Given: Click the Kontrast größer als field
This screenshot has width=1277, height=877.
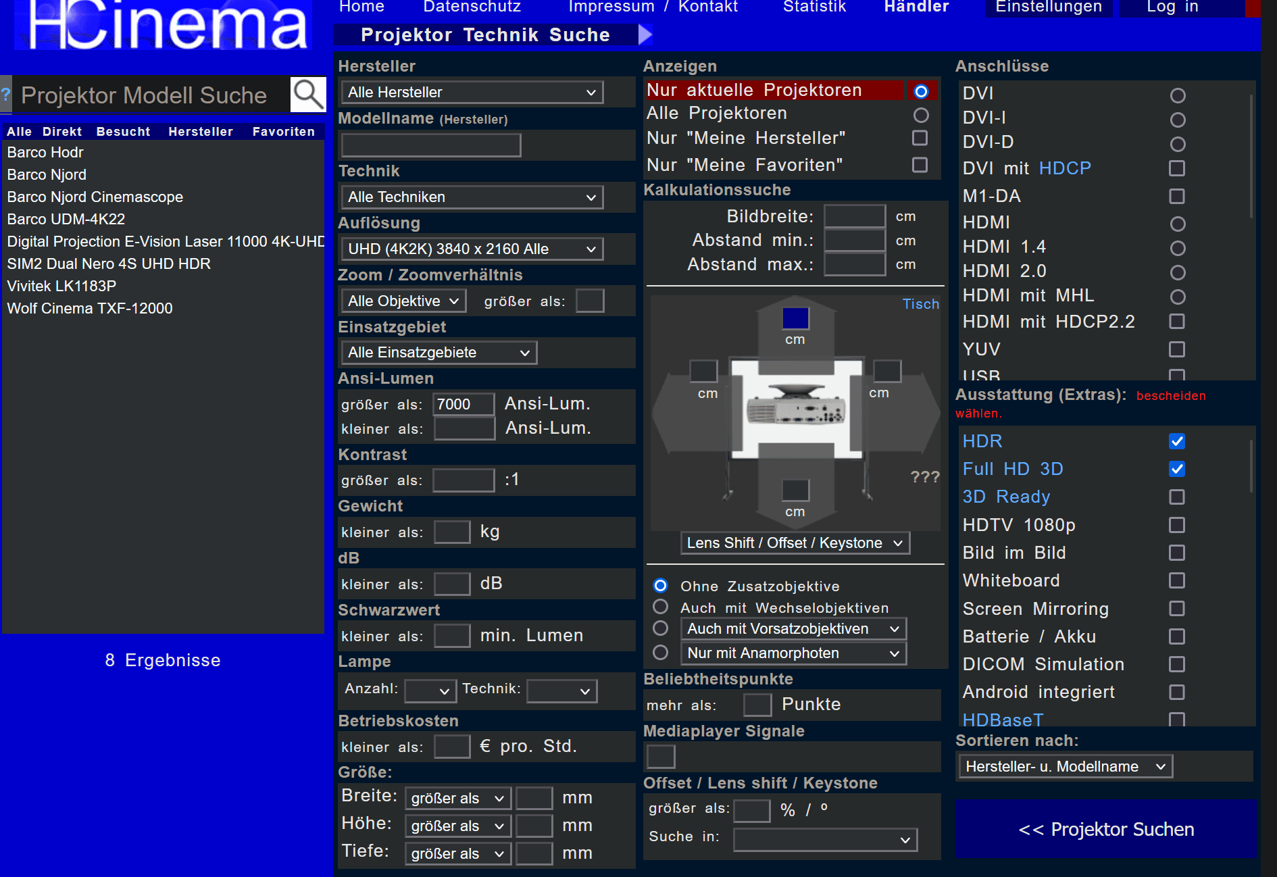Looking at the screenshot, I should coord(464,480).
